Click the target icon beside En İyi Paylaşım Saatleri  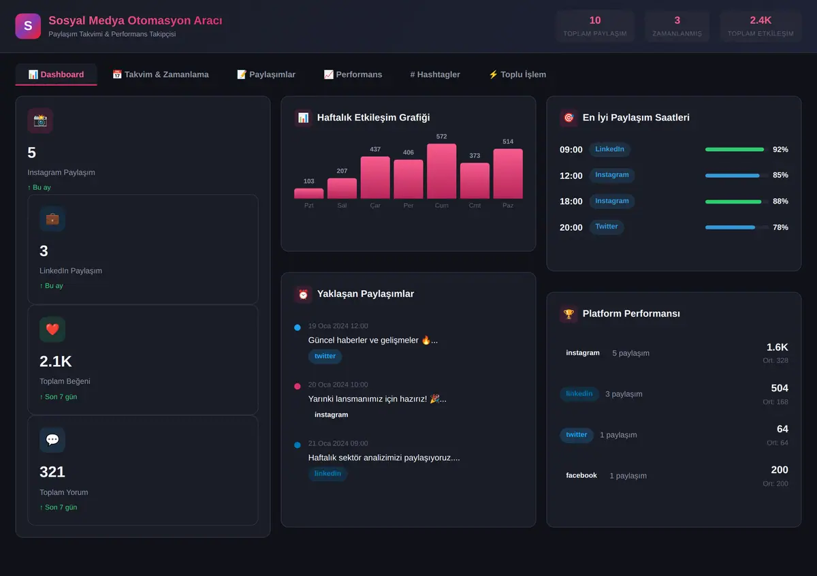(x=568, y=118)
